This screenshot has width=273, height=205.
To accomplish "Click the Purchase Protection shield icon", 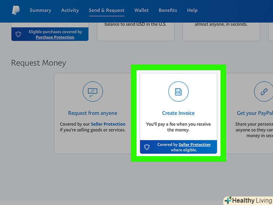I will (x=18, y=34).
